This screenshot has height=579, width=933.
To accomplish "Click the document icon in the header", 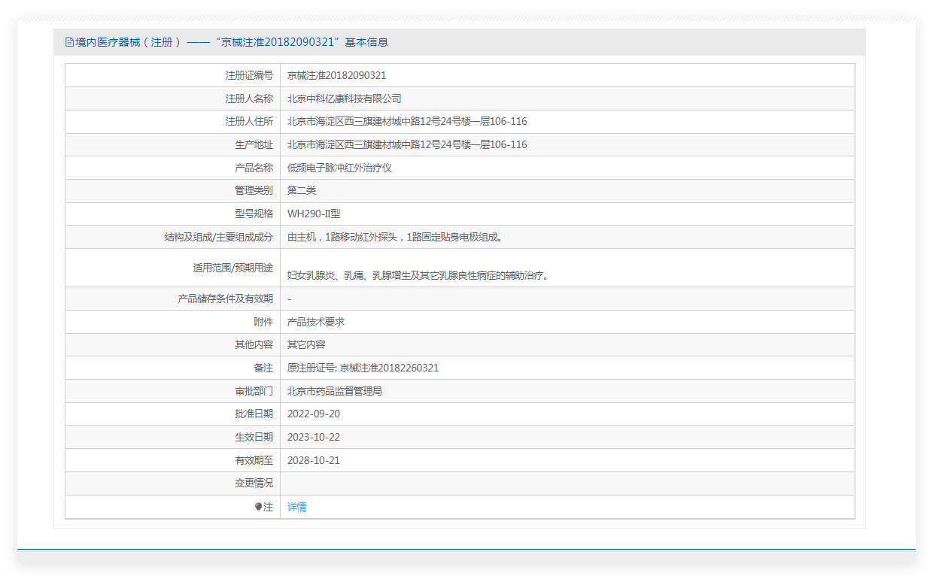I will (69, 42).
